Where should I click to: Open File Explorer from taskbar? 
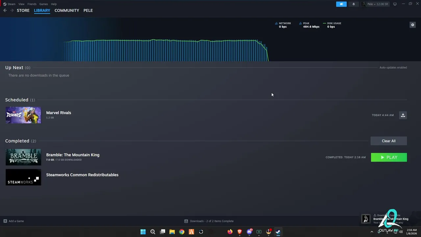point(172,232)
